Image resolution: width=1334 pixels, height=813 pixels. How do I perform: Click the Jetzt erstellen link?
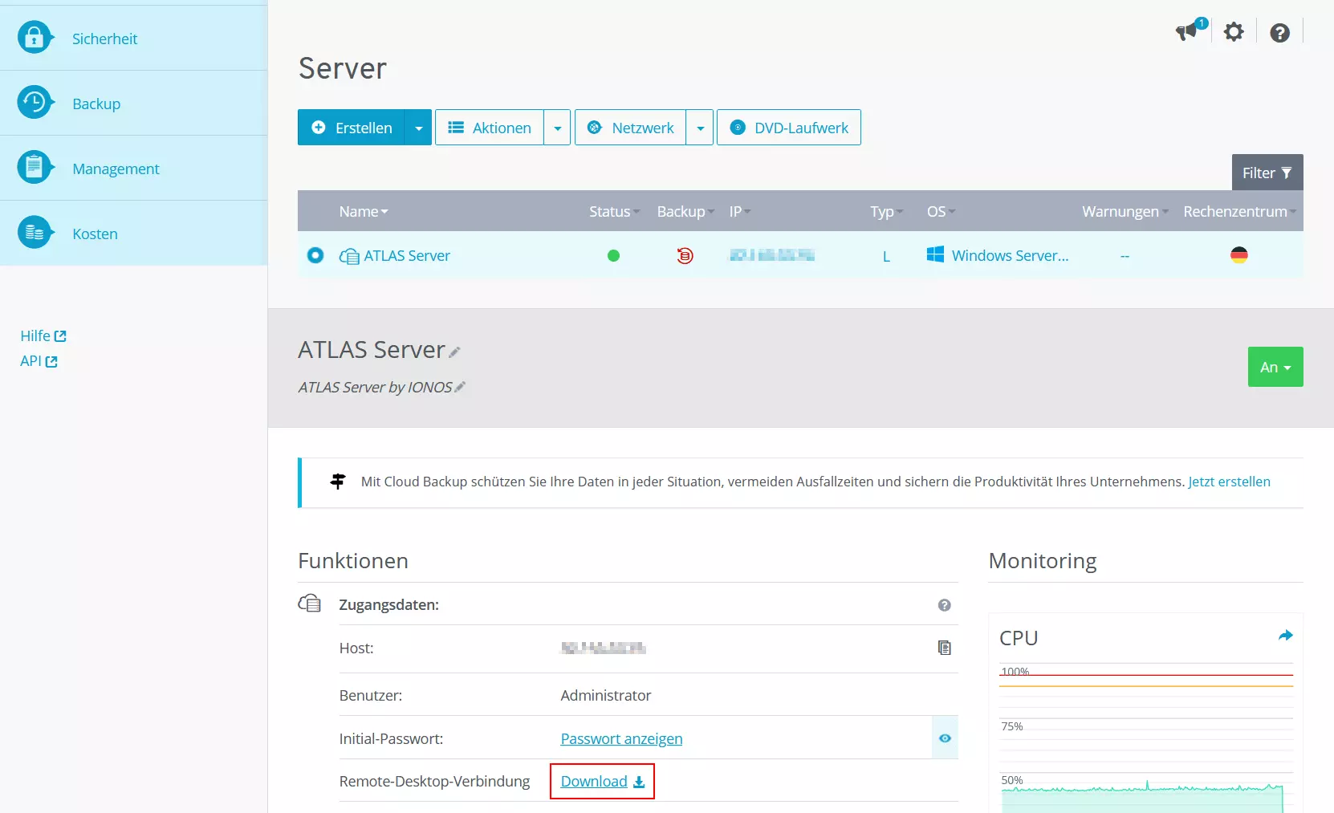pyautogui.click(x=1229, y=482)
